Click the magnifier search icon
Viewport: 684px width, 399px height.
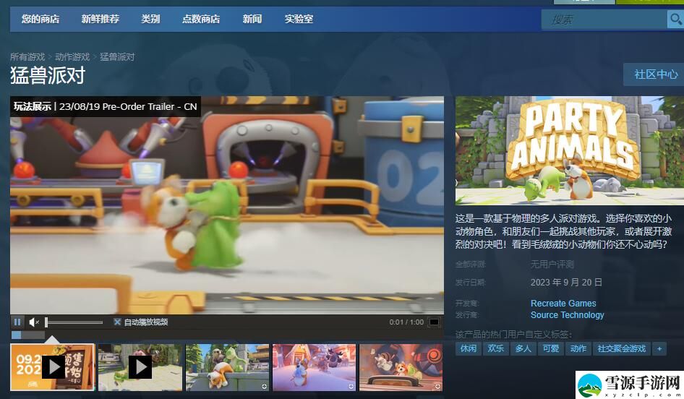pyautogui.click(x=675, y=20)
